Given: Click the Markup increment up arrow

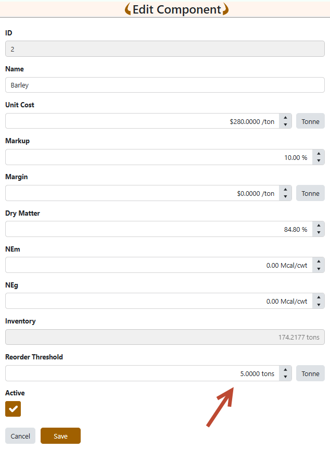Looking at the screenshot, I should [x=319, y=154].
